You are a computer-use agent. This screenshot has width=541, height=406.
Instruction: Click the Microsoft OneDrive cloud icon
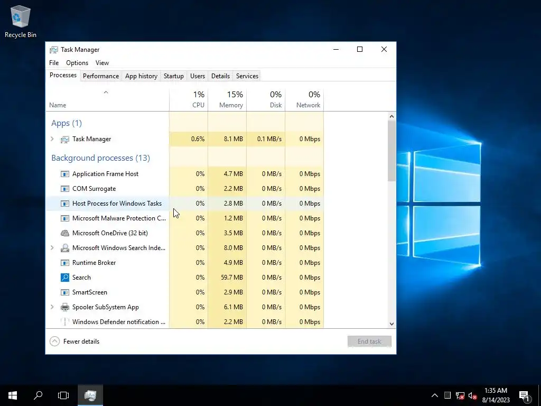(x=65, y=233)
